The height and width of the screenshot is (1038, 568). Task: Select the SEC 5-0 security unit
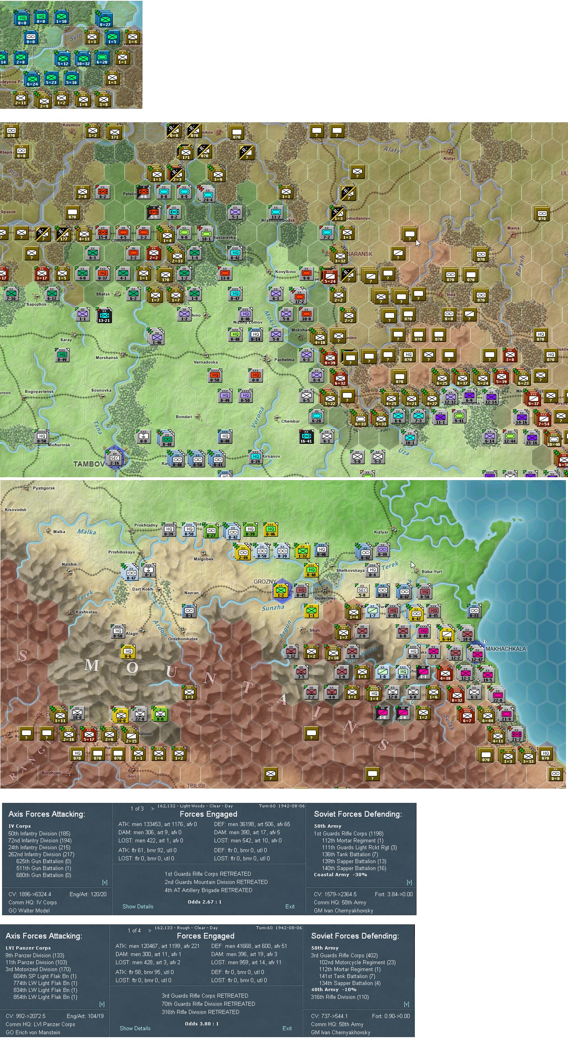[x=362, y=590]
